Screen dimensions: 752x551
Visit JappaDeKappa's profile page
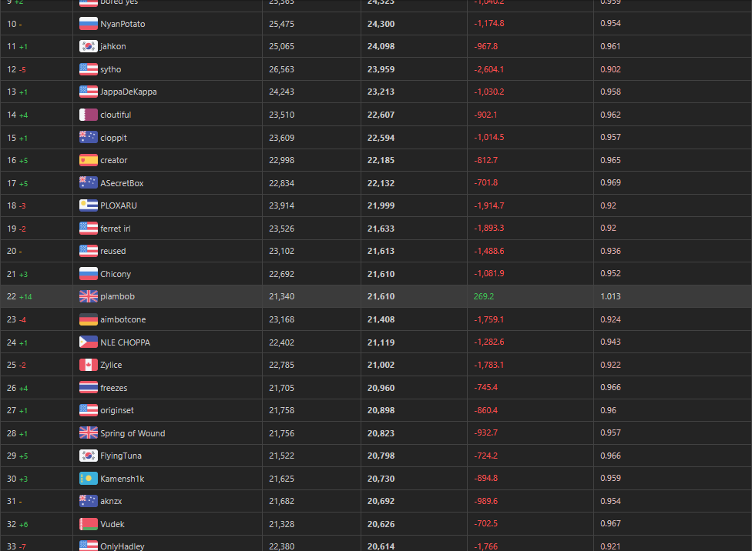(129, 92)
